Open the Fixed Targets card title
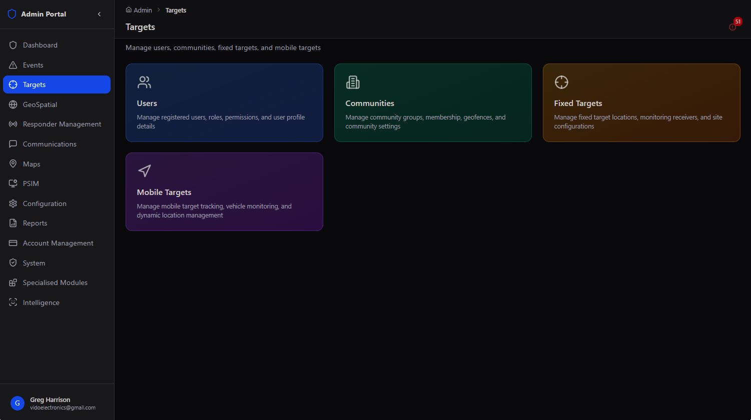The width and height of the screenshot is (751, 420). [x=578, y=103]
